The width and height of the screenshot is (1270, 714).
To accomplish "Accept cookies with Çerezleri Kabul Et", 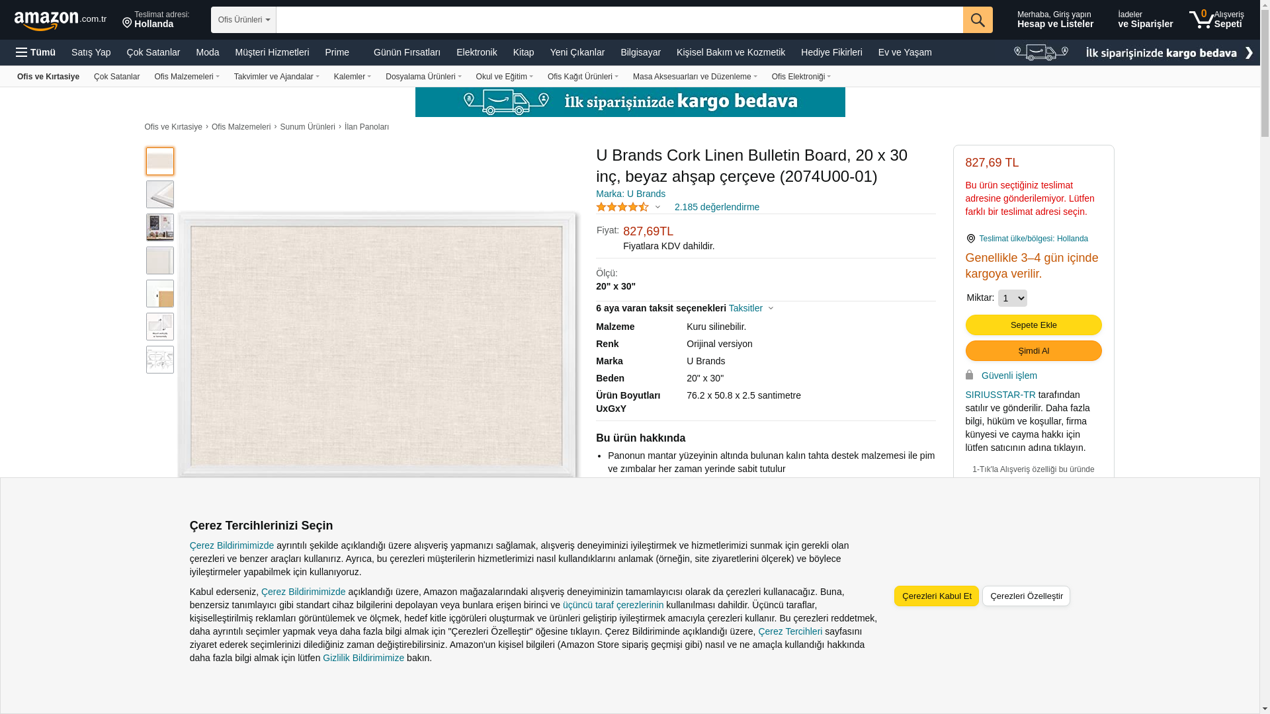I will click(936, 596).
